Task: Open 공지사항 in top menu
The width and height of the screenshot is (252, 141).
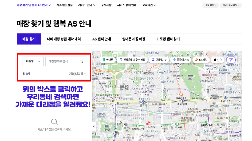Action: (106, 5)
